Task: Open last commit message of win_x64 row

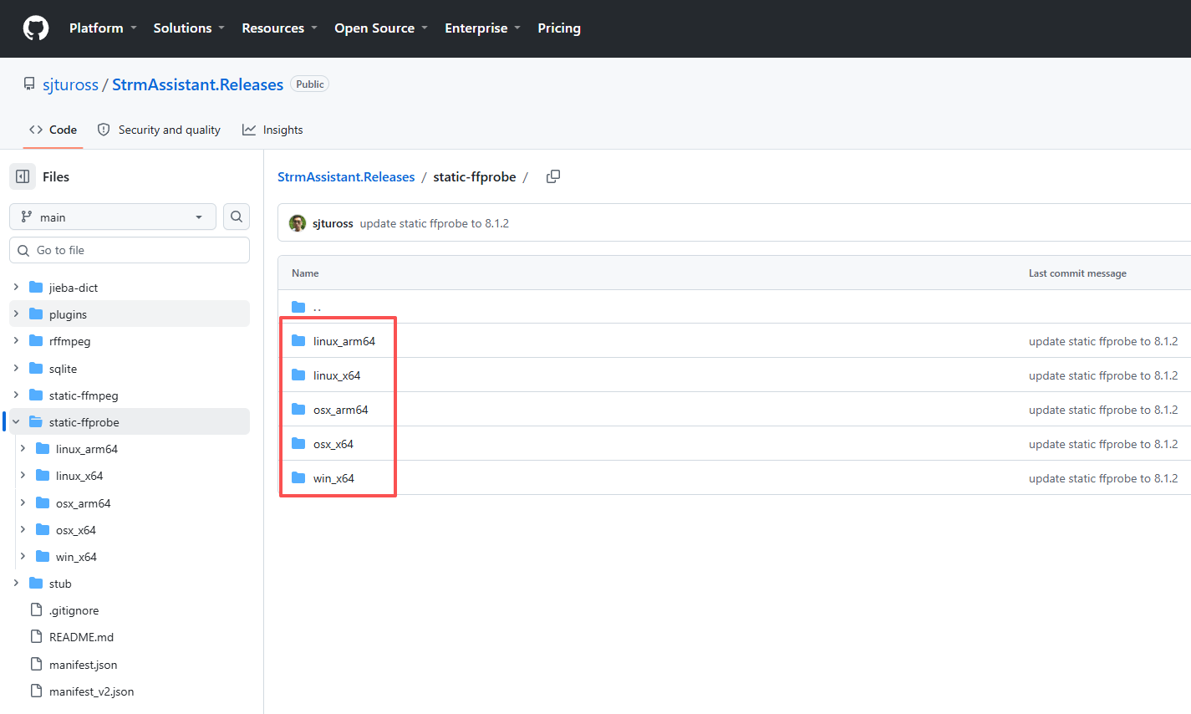Action: pos(1103,478)
